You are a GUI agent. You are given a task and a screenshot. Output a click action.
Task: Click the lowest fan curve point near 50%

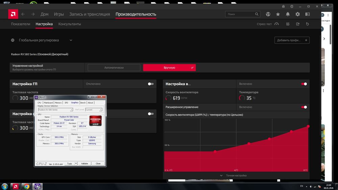click(x=215, y=152)
